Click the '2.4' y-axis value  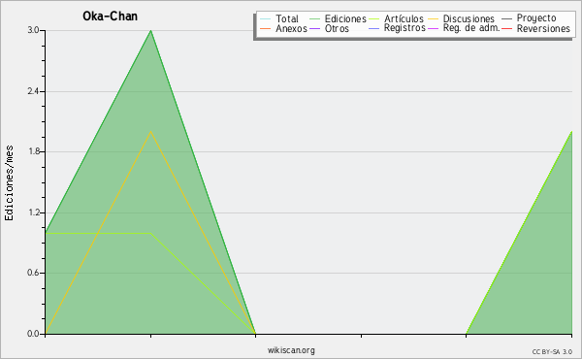coord(33,91)
